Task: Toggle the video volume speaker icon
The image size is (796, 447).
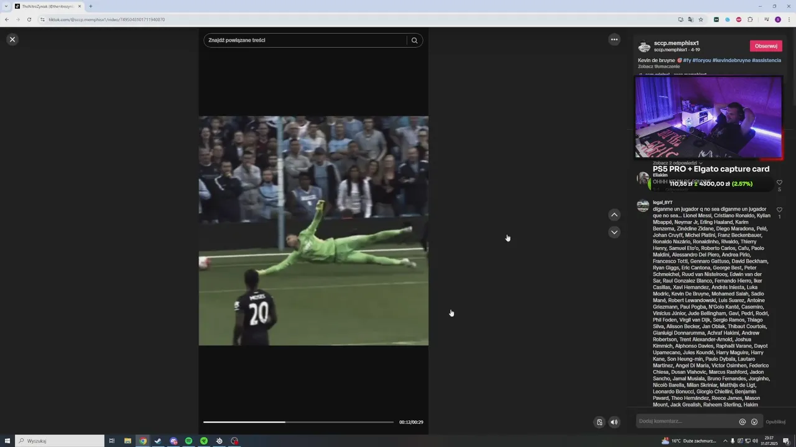Action: [x=614, y=422]
